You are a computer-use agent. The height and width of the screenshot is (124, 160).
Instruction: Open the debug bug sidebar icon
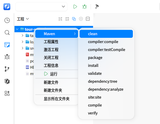[7, 57]
